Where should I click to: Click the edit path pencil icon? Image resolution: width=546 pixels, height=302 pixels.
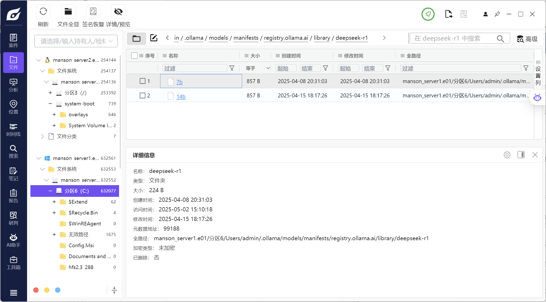154,38
